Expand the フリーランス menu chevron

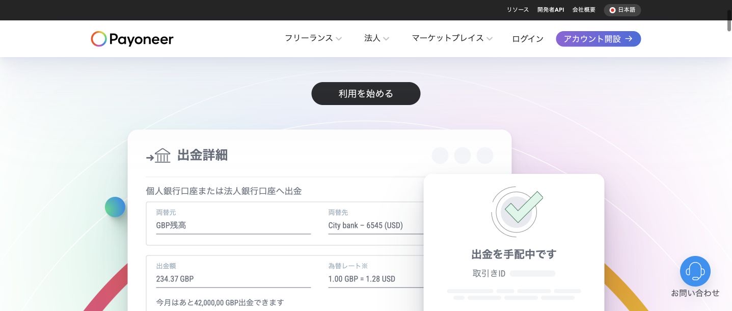(339, 39)
